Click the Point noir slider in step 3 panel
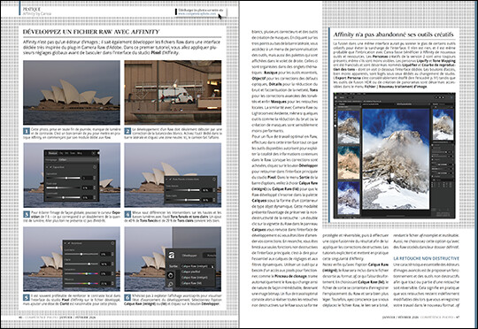This screenshot has height=329, width=478. tap(63, 188)
